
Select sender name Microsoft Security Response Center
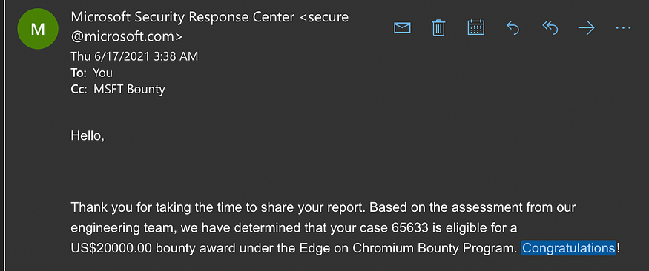(x=182, y=17)
